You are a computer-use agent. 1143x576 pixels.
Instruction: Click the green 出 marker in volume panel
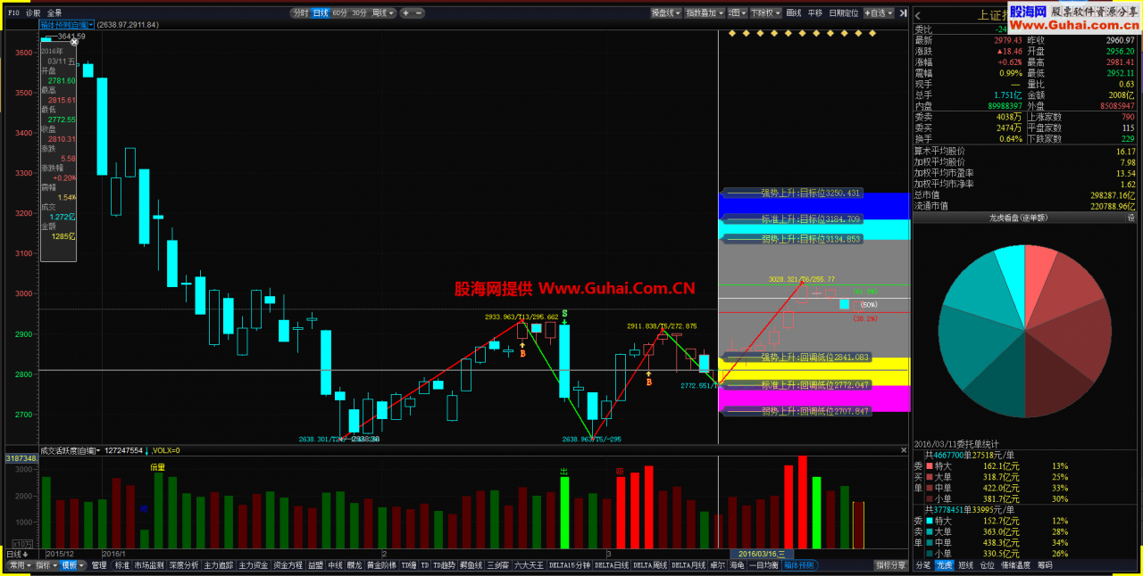563,471
